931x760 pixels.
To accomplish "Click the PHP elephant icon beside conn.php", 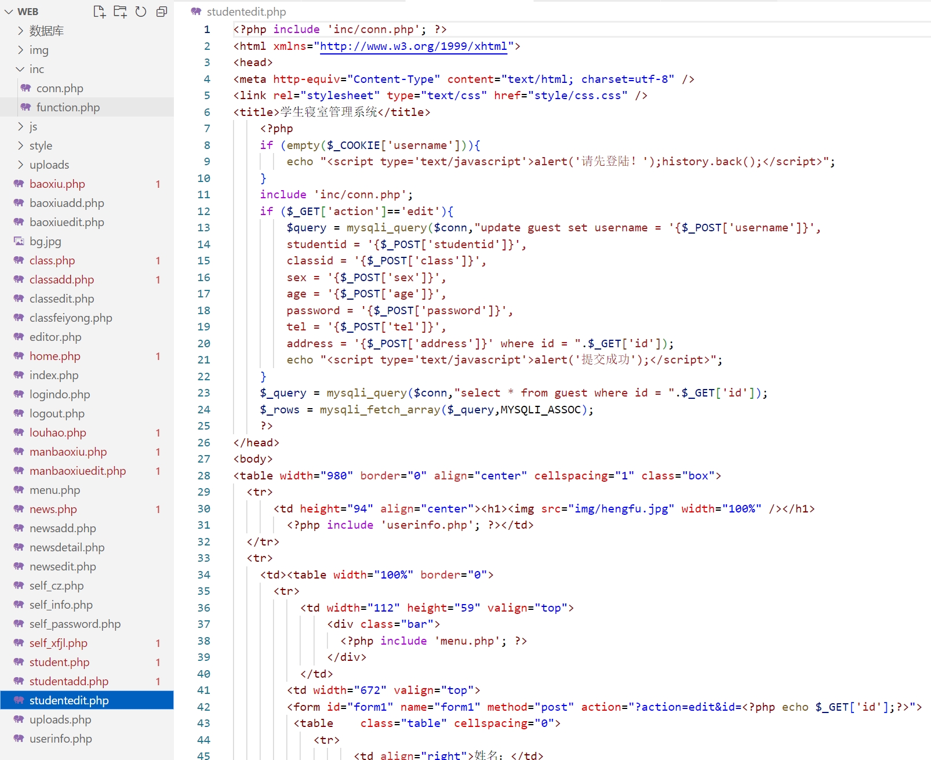I will click(26, 88).
